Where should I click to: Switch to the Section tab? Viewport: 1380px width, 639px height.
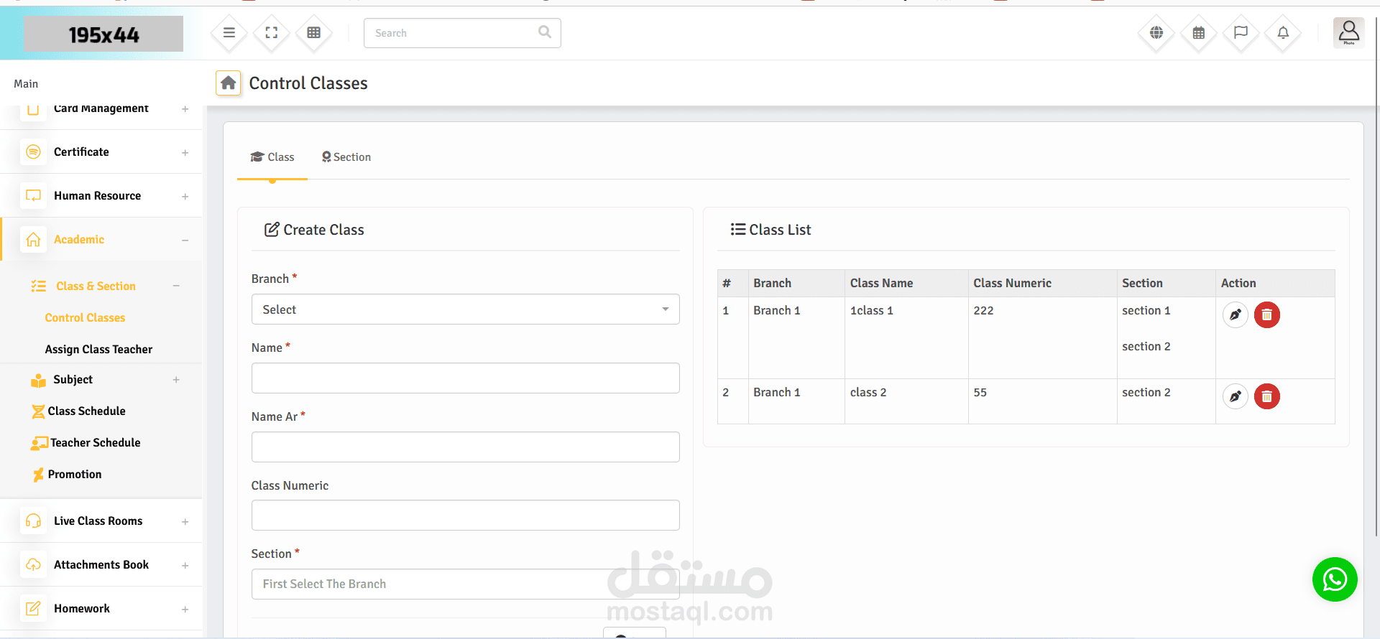click(x=346, y=157)
